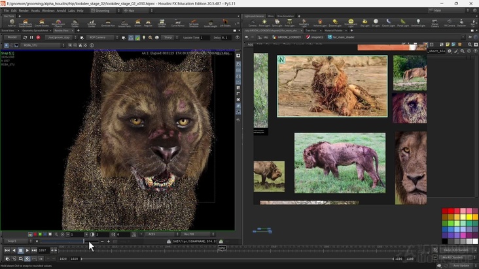Switch to the Material Palette tab

point(334,31)
